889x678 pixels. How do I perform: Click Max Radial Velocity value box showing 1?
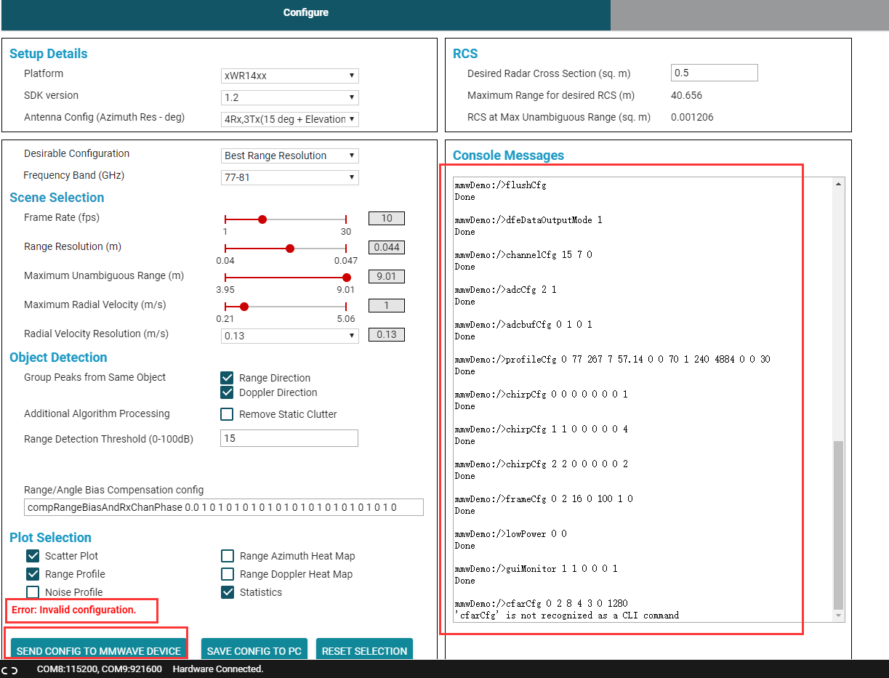386,305
